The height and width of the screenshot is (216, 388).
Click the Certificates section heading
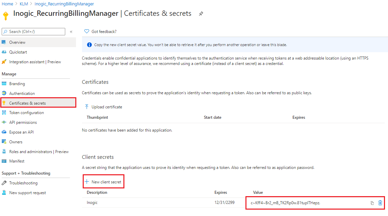tap(95, 82)
